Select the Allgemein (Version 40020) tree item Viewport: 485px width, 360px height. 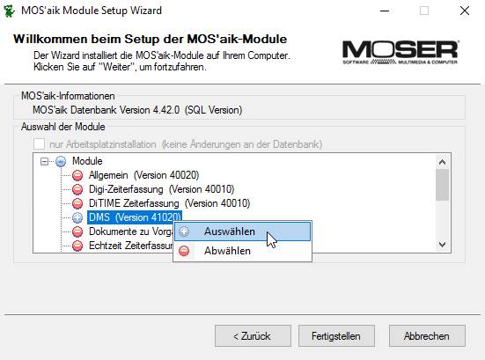tap(143, 175)
